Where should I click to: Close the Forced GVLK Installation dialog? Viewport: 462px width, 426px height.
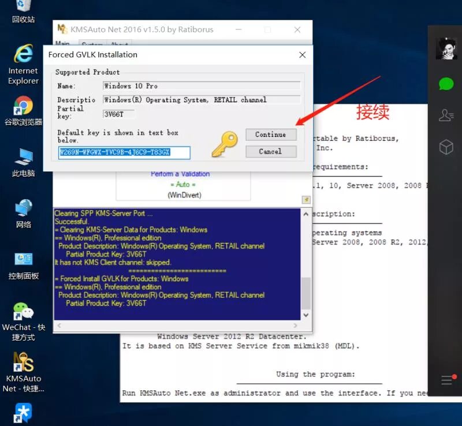tap(302, 55)
